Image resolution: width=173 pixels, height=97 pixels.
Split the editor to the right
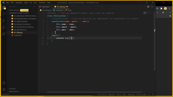(148, 7)
